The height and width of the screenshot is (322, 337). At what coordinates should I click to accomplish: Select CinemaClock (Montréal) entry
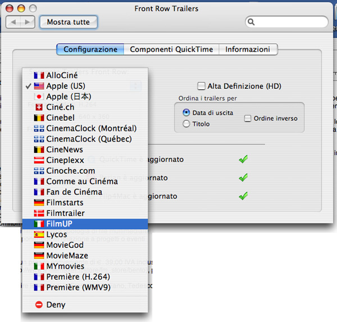coord(85,129)
